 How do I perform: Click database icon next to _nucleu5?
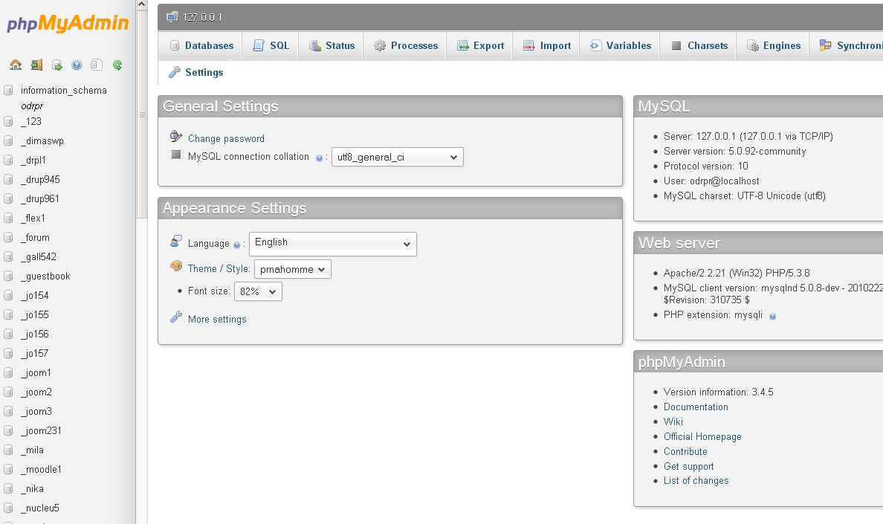(x=8, y=508)
